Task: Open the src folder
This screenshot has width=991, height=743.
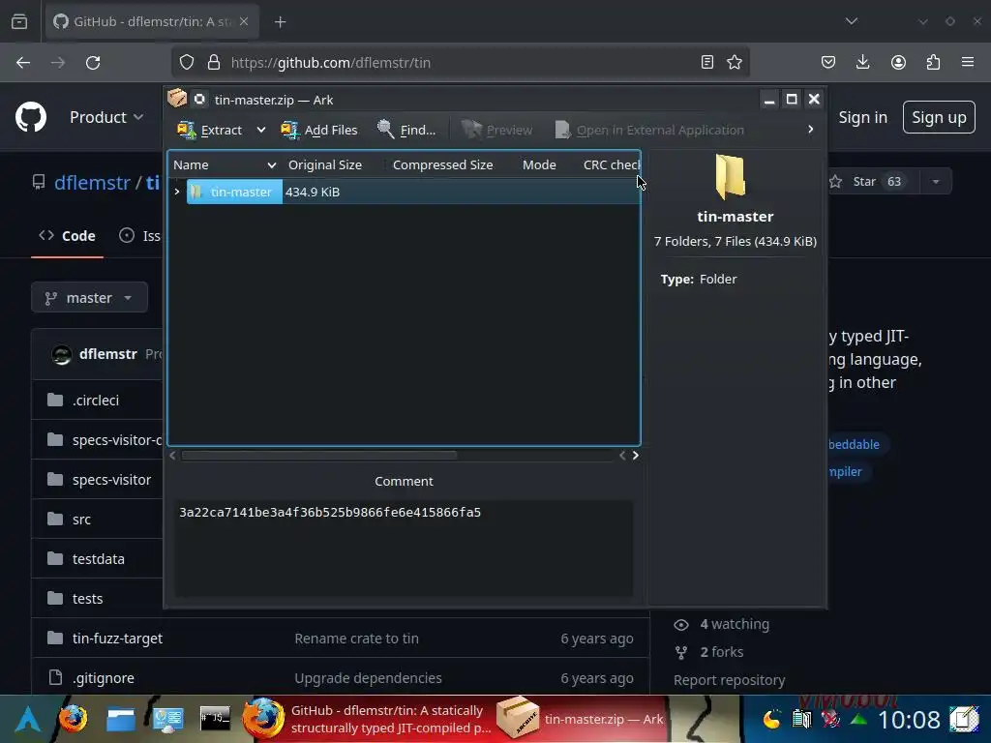Action: 81,520
